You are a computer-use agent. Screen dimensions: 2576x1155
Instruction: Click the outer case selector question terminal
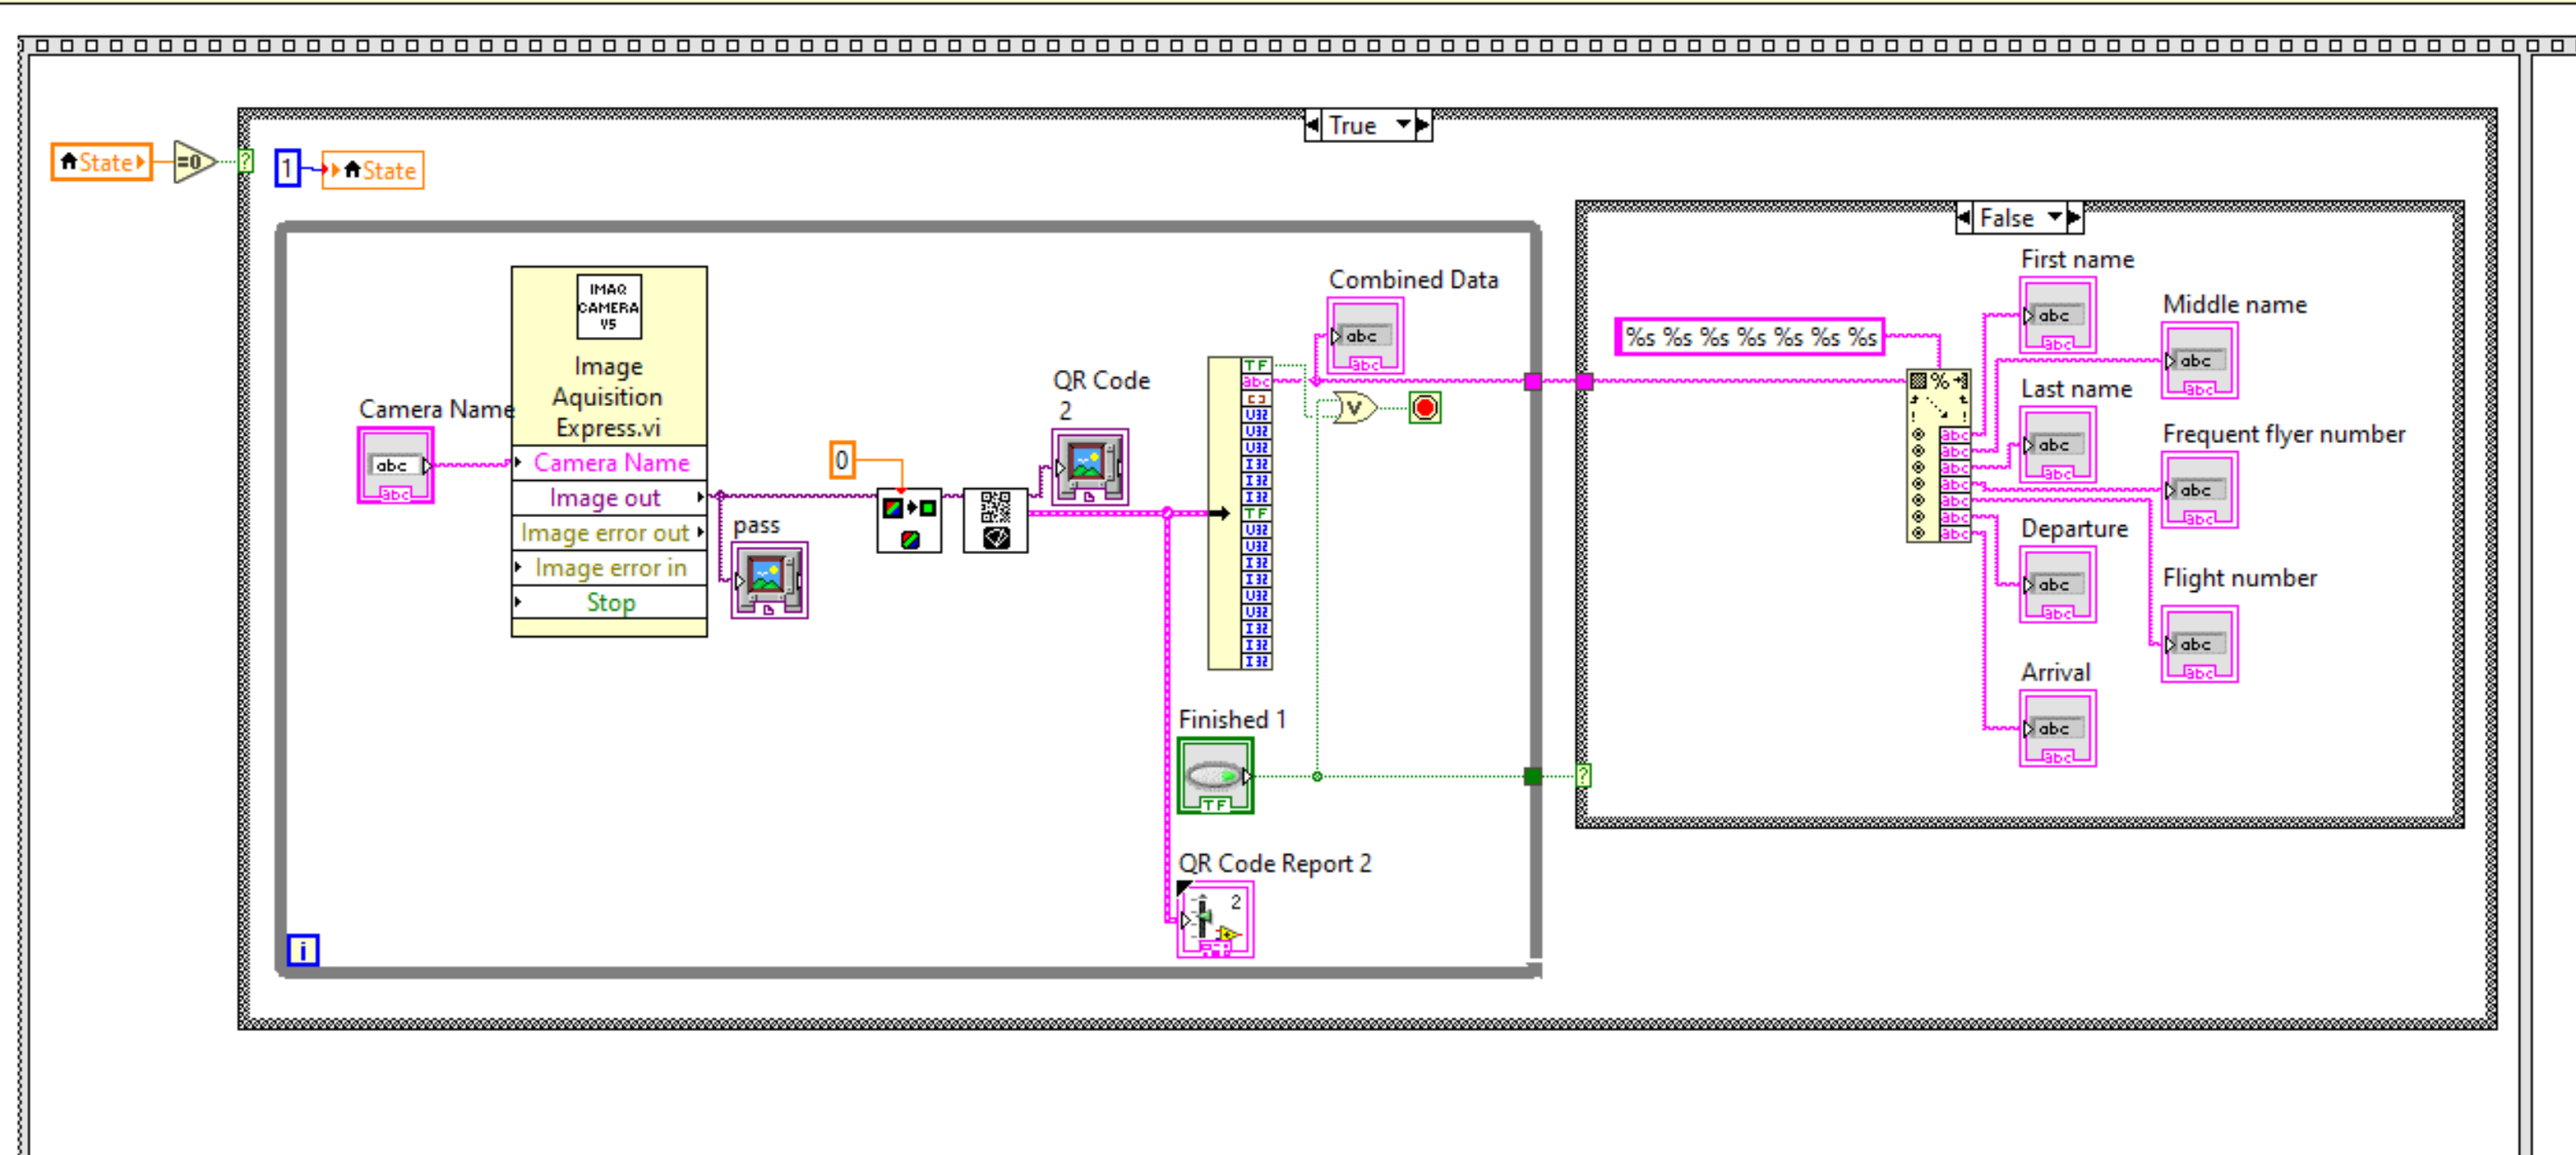(x=246, y=162)
